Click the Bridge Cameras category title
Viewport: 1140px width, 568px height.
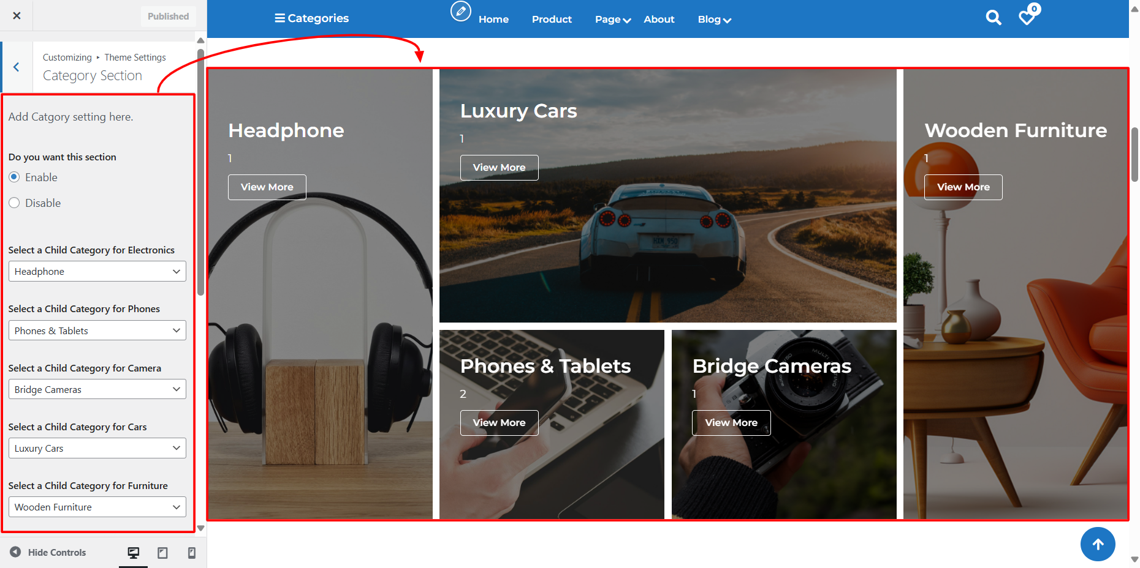tap(772, 366)
